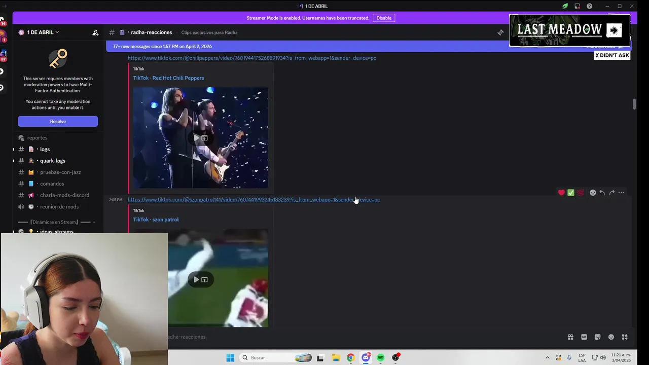Screen dimensions: 649x365
Task: Click the message input field
Action: coord(365,337)
